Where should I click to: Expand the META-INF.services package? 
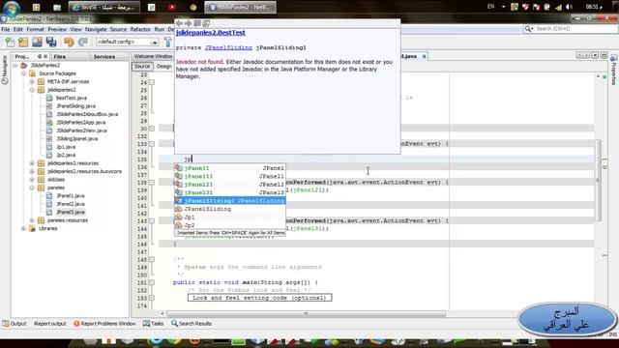32,81
